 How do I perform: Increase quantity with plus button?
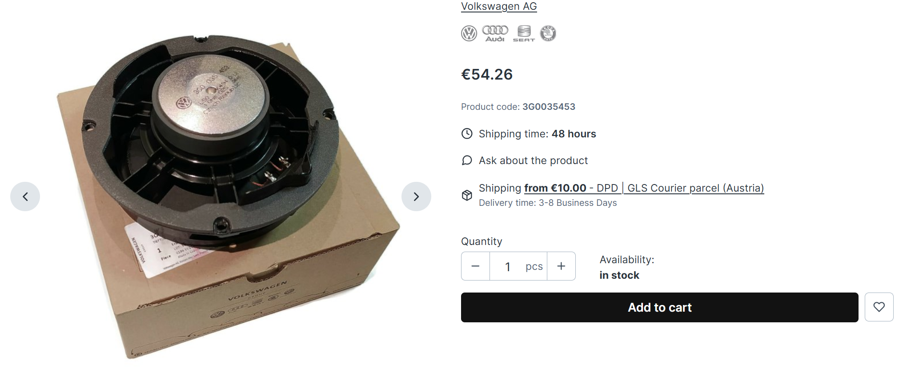click(x=561, y=266)
